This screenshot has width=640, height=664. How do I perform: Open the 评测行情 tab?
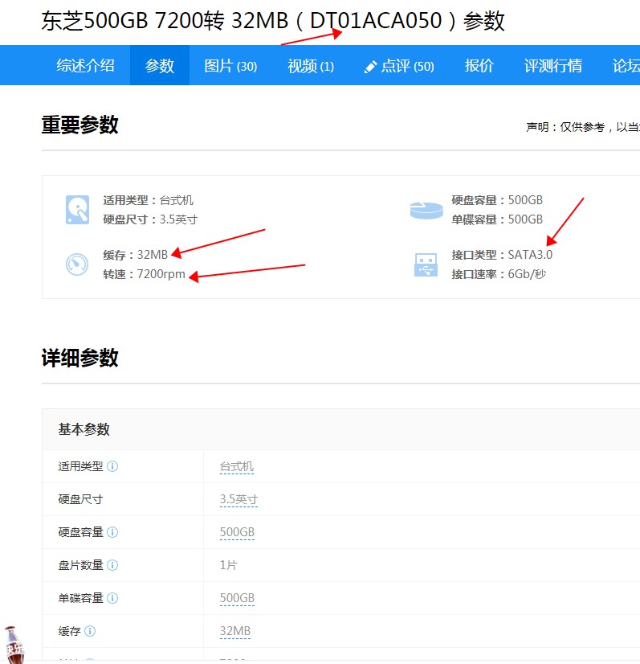552,66
